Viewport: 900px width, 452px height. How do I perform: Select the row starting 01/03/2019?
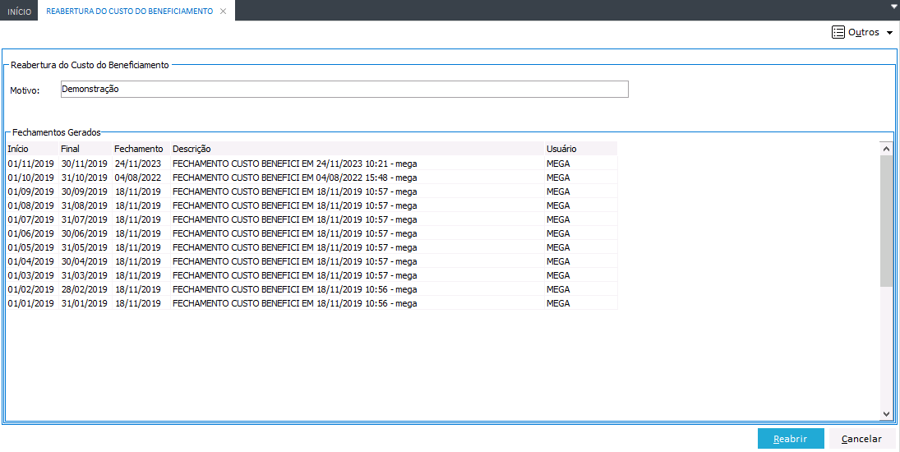312,275
